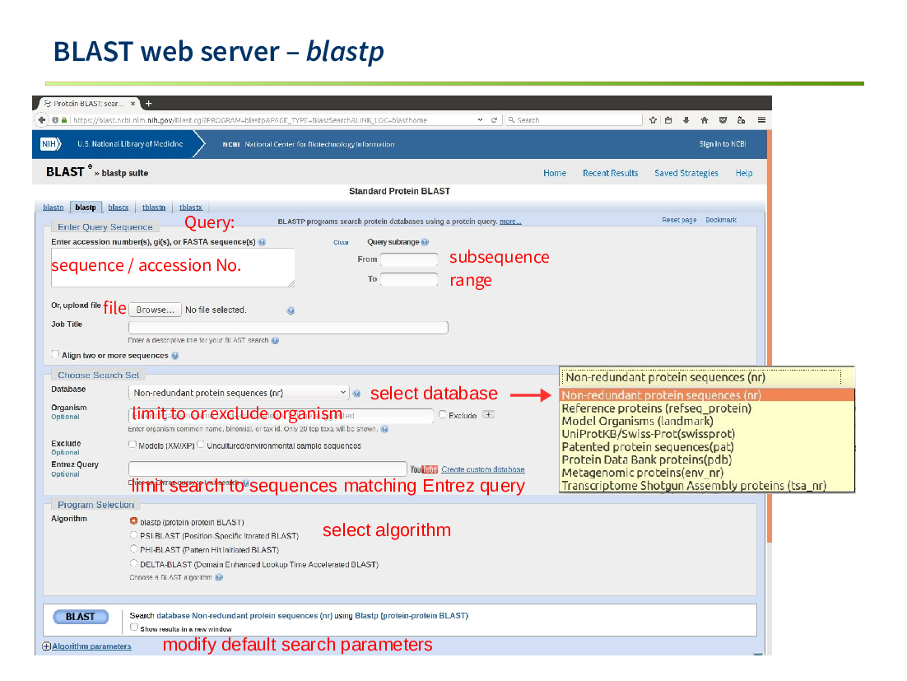Image resolution: width=907 pixels, height=681 pixels.
Task: Open help icon beside No file selected
Action: click(x=291, y=310)
